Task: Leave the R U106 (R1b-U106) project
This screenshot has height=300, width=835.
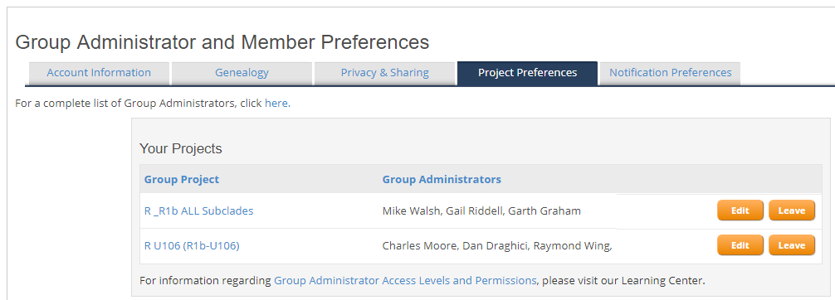Action: (x=792, y=245)
